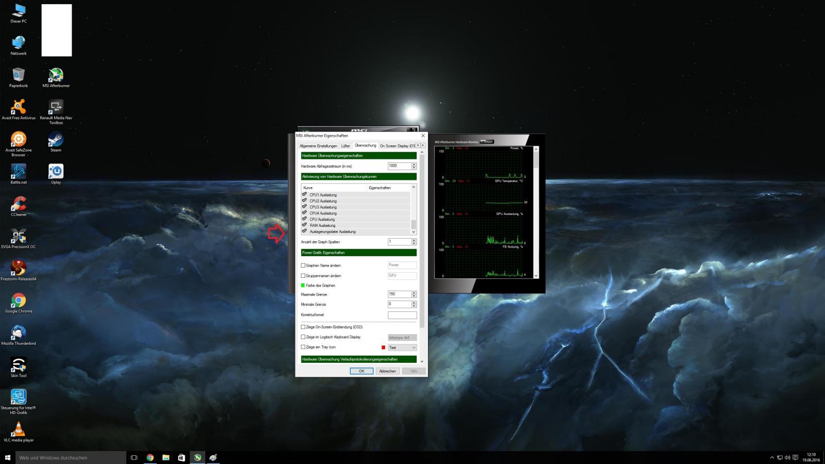
Task: Click the red tray icon color swatch
Action: point(383,347)
